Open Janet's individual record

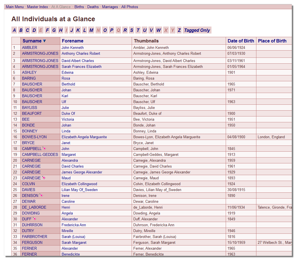click(66, 143)
